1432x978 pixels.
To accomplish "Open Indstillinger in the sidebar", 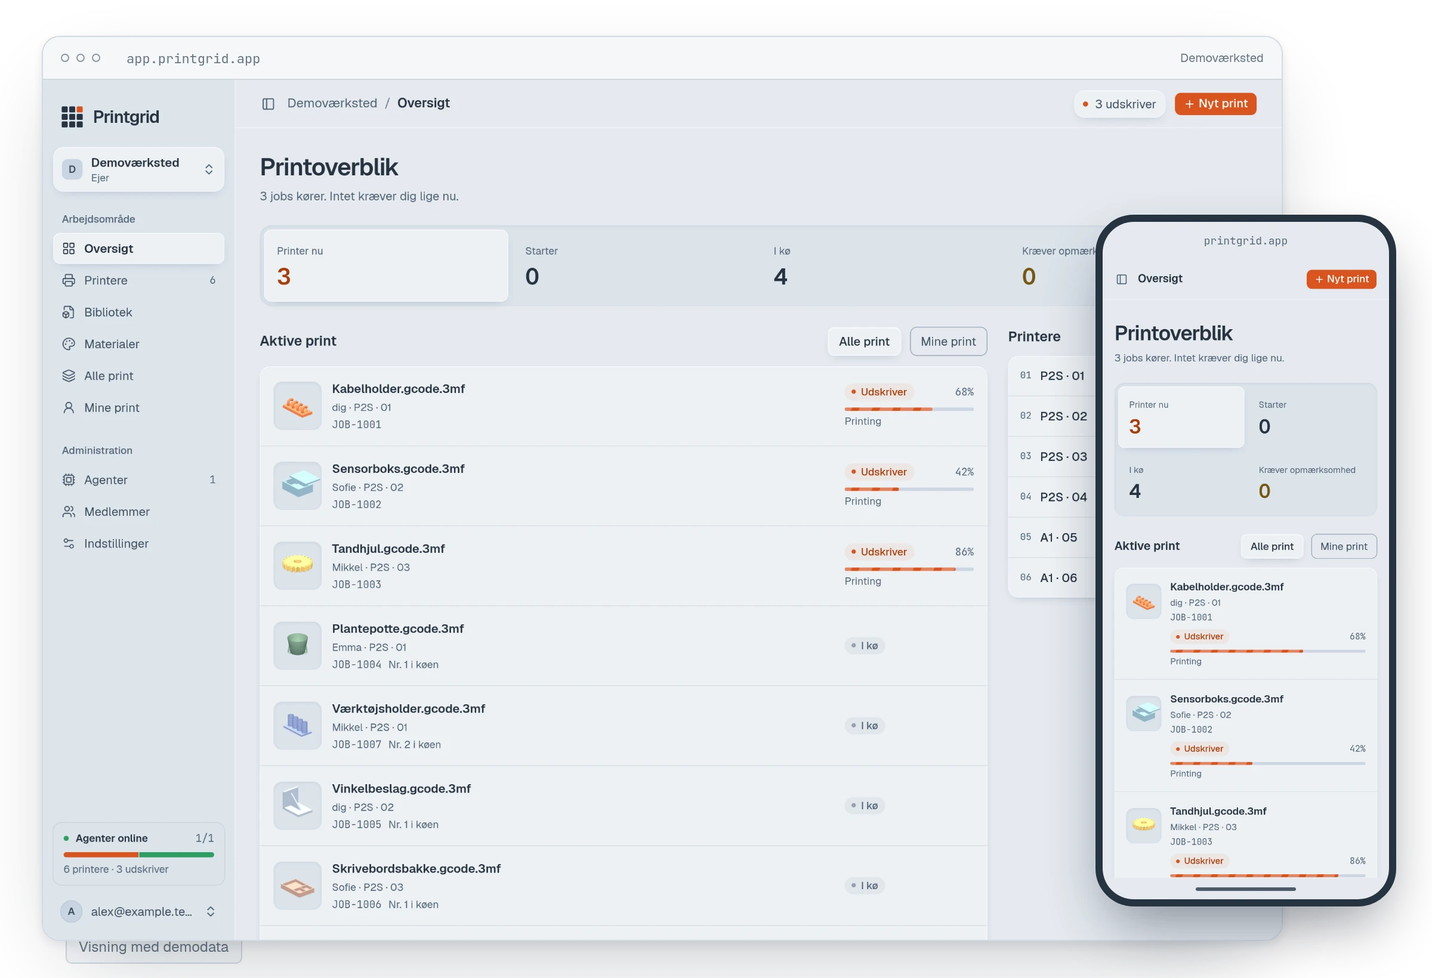I will click(138, 544).
